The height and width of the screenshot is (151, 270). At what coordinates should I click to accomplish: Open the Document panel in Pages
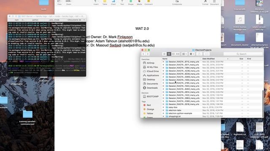[214, 3]
